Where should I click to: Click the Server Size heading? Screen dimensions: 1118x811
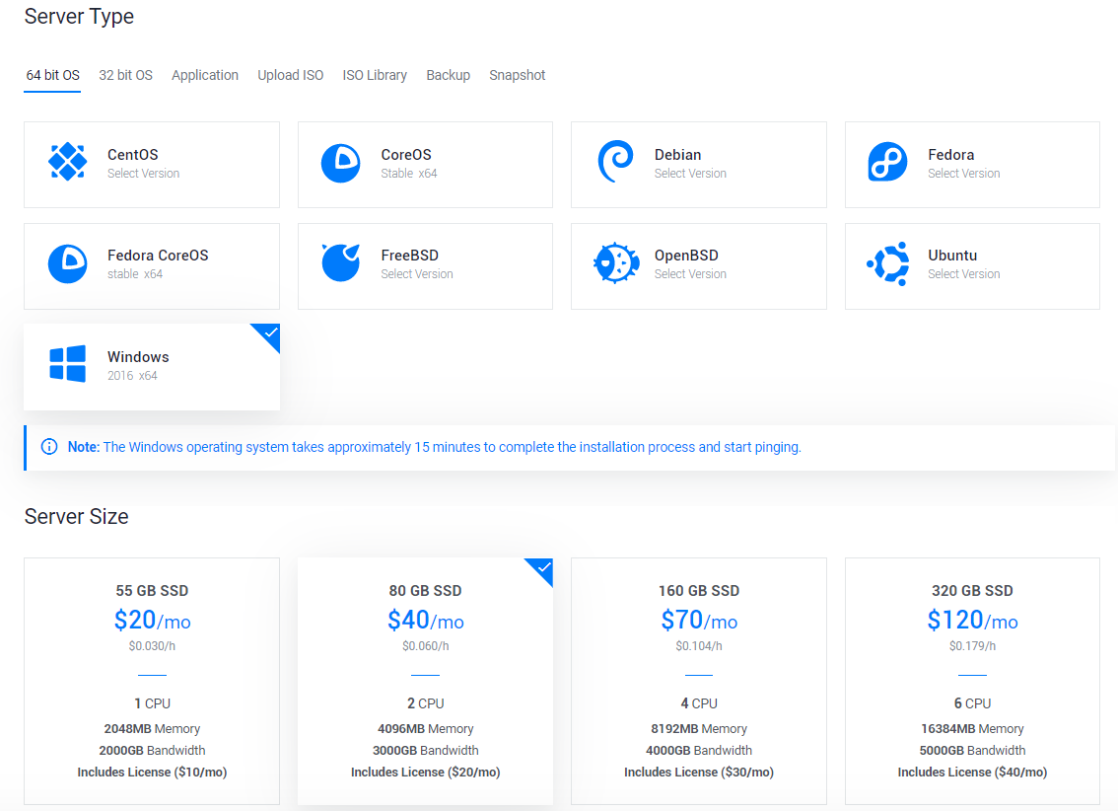76,516
